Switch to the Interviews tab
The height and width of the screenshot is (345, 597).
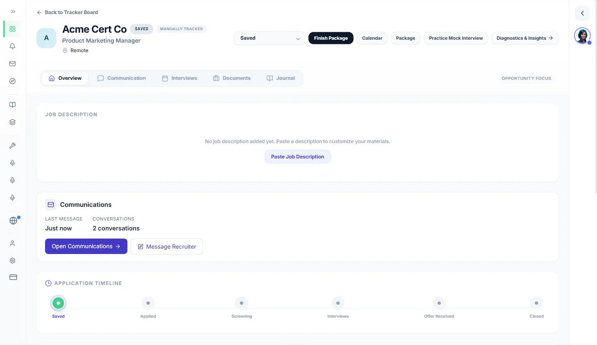click(180, 78)
